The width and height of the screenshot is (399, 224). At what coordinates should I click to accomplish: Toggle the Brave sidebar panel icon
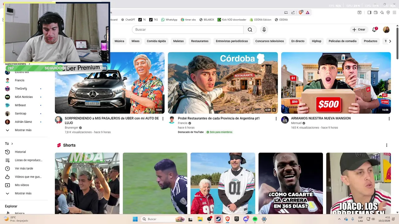tap(369, 12)
